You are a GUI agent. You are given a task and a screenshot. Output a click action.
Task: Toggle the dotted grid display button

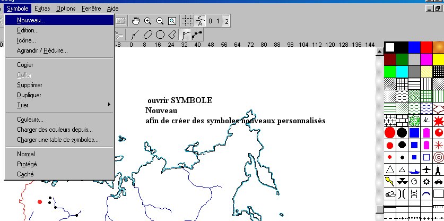(x=187, y=21)
